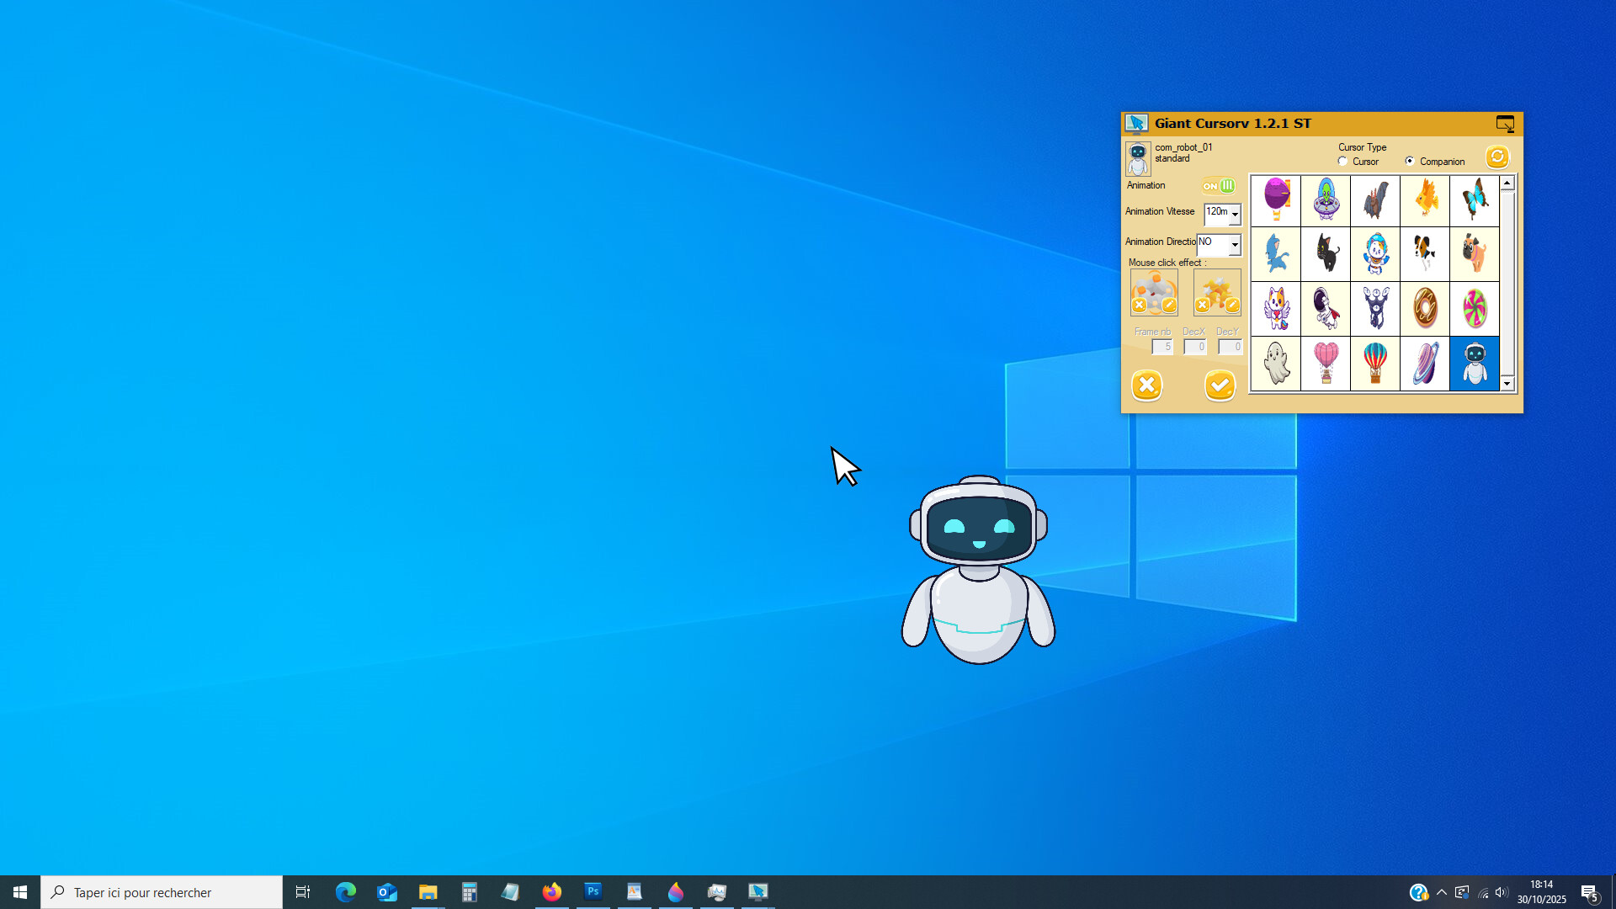Remove the star mouse click effect
1616x909 pixels.
[1203, 306]
